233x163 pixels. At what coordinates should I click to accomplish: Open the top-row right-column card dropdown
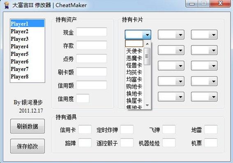click(x=204, y=35)
